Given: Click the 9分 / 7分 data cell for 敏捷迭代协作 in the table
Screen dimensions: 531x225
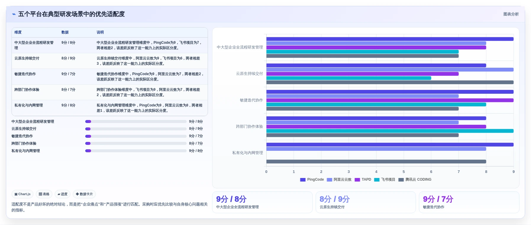Looking at the screenshot, I should point(68,74).
